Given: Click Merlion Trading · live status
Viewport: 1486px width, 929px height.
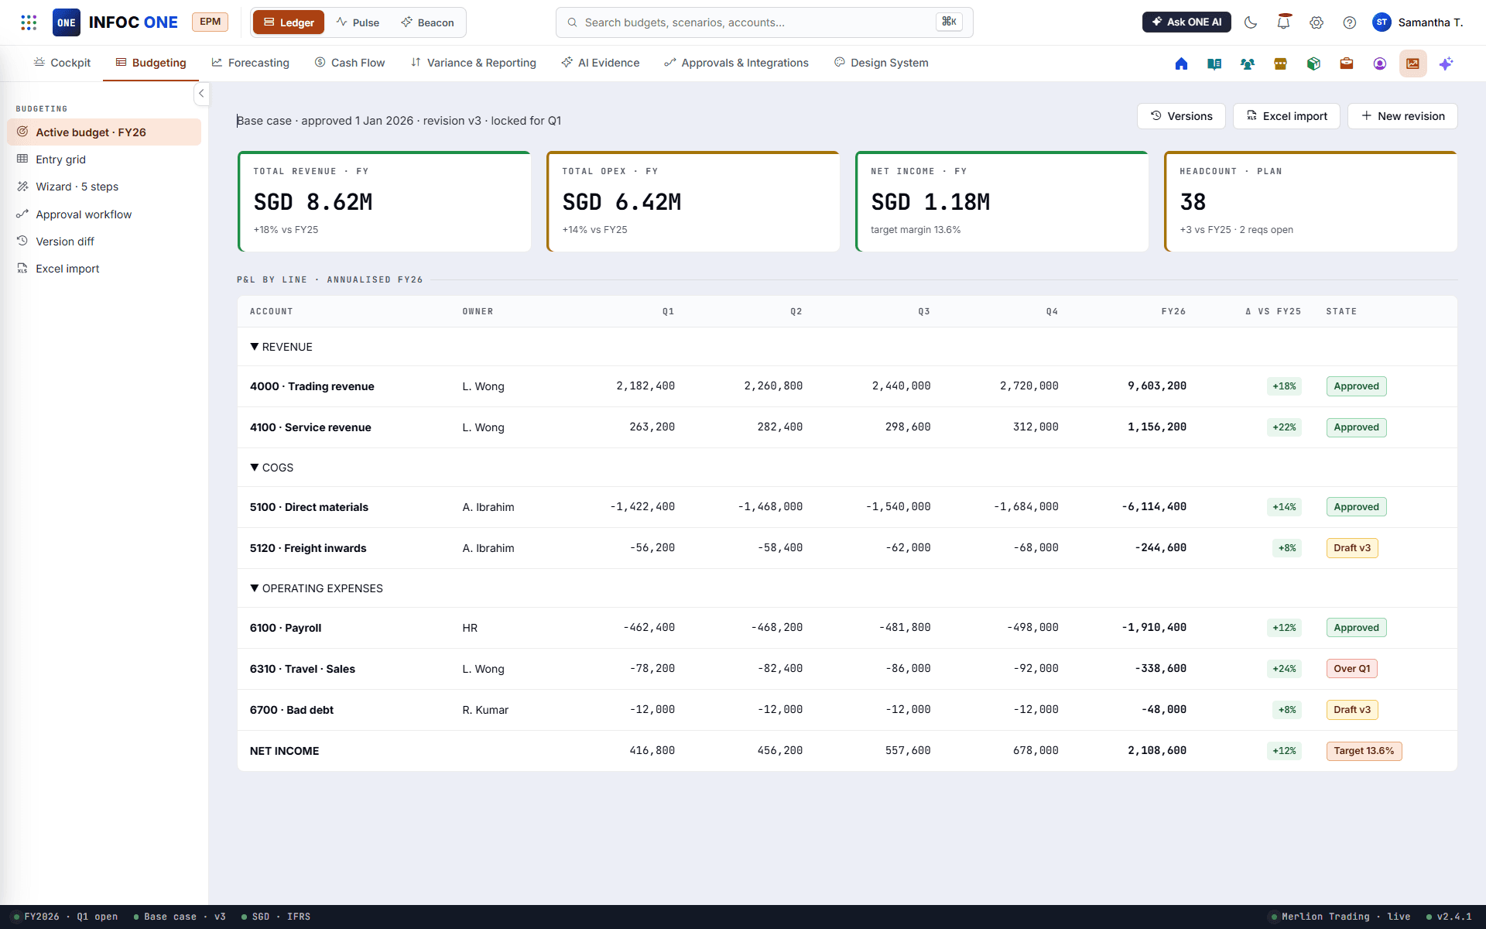Looking at the screenshot, I should coord(1340,917).
